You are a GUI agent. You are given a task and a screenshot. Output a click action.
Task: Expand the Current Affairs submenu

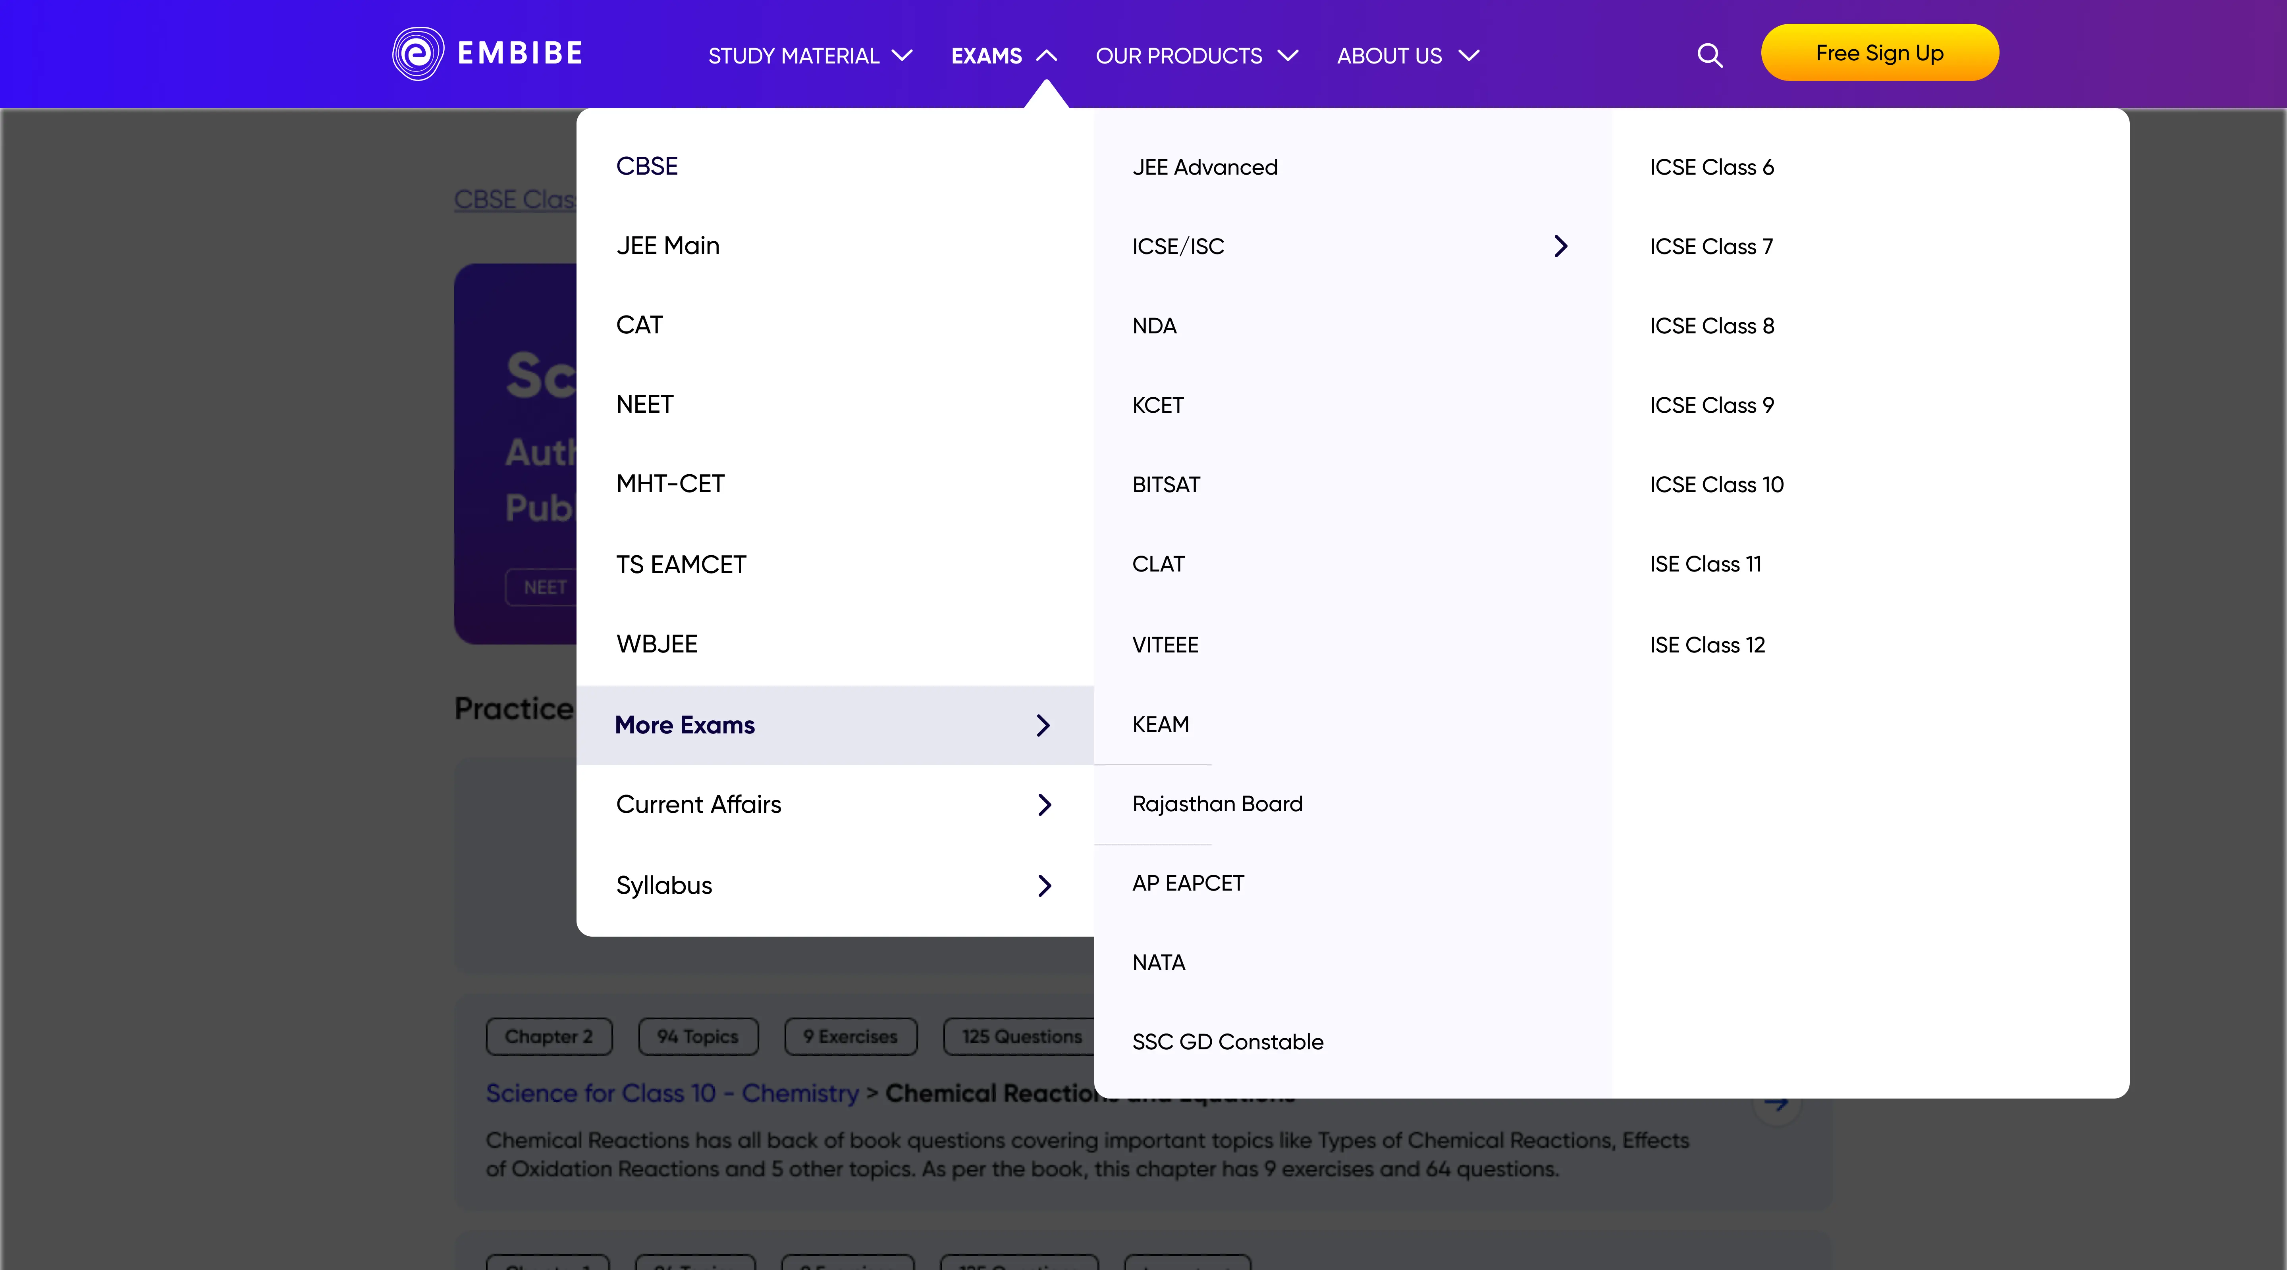[835, 804]
